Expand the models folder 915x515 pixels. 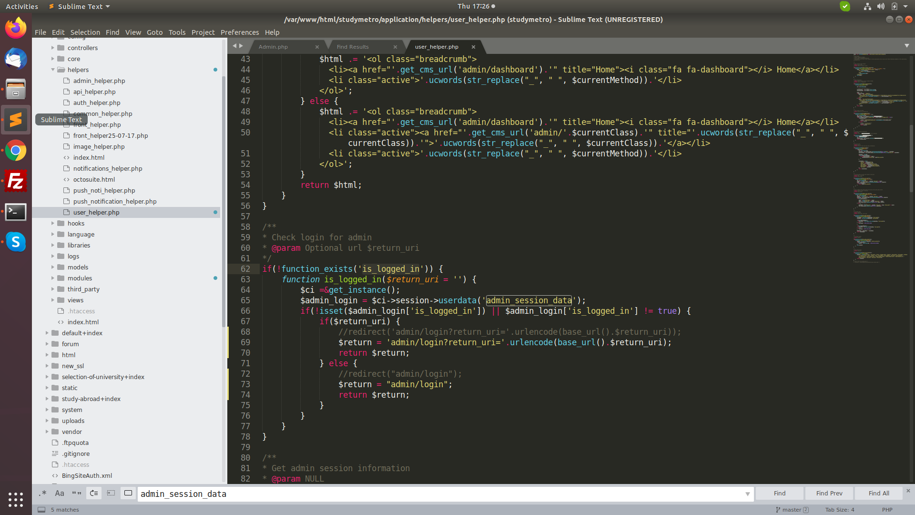(x=53, y=267)
